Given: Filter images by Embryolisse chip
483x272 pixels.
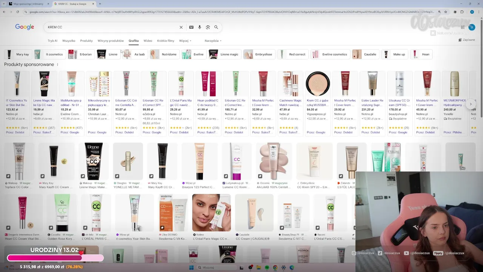Looking at the screenshot, I should pyautogui.click(x=259, y=54).
